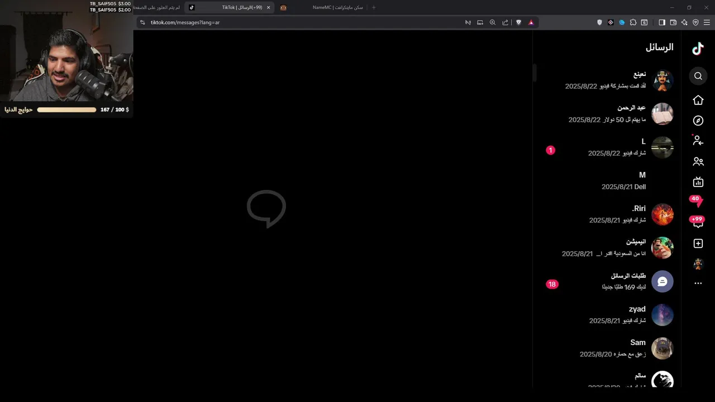Open the Brave Wallet icon

[x=673, y=22]
